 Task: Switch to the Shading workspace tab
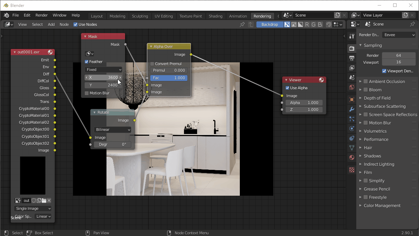[x=215, y=16]
